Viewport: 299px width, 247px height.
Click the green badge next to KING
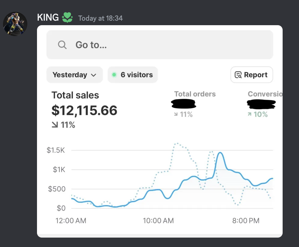[67, 18]
